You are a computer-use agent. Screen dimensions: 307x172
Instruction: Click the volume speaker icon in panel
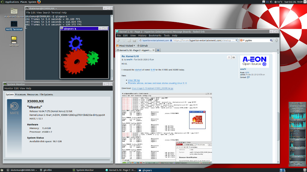point(271,2)
